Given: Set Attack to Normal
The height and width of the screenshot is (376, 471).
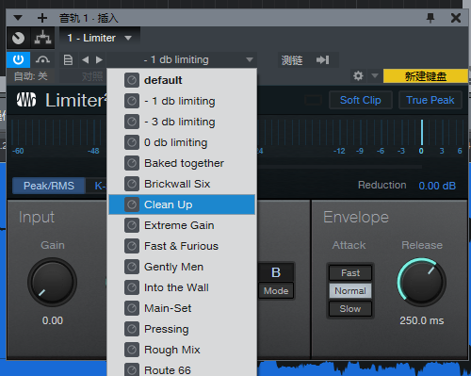Looking at the screenshot, I should pos(350,291).
